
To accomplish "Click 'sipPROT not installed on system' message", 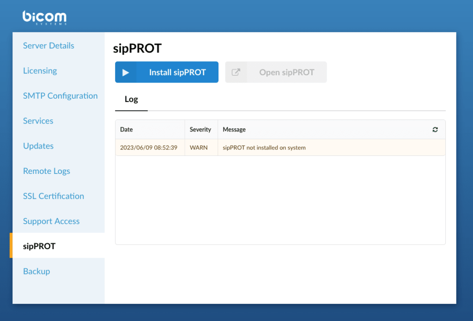I will tap(264, 148).
